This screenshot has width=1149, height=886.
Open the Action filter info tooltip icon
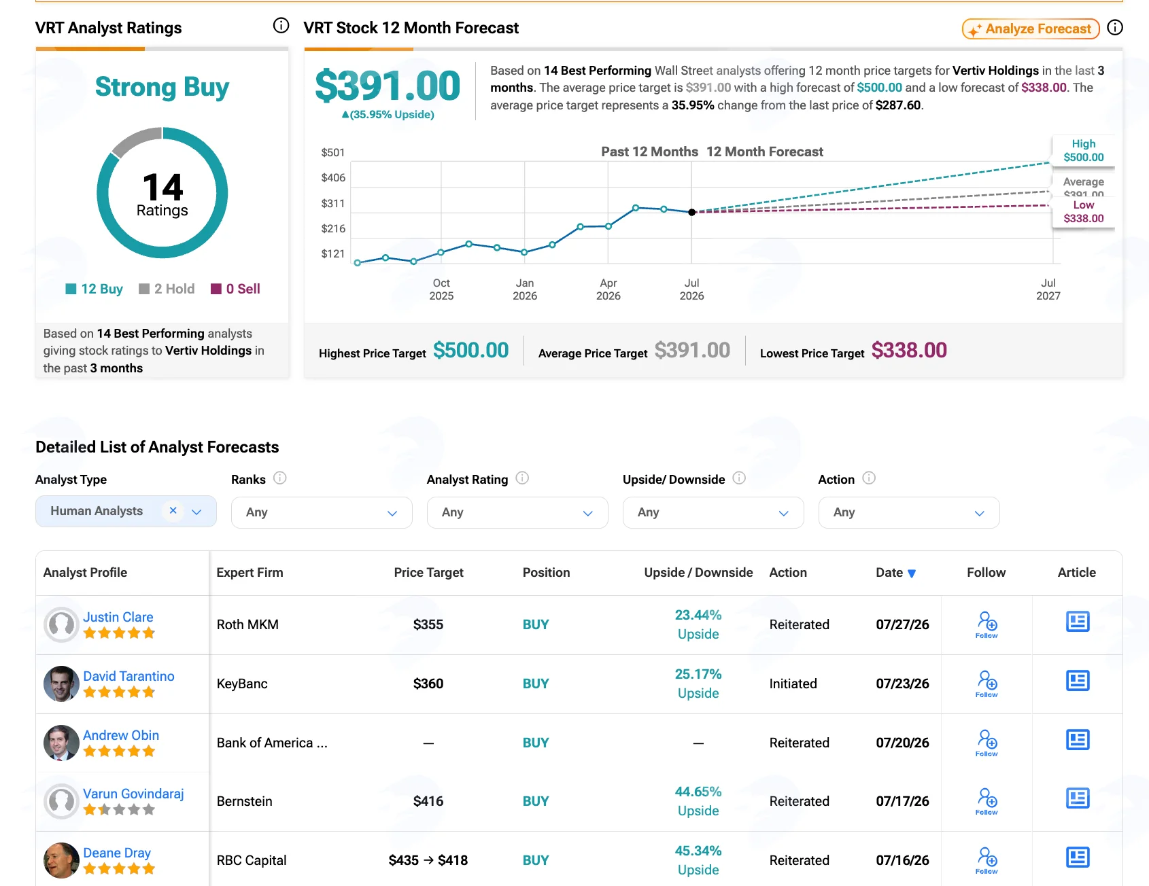(869, 478)
